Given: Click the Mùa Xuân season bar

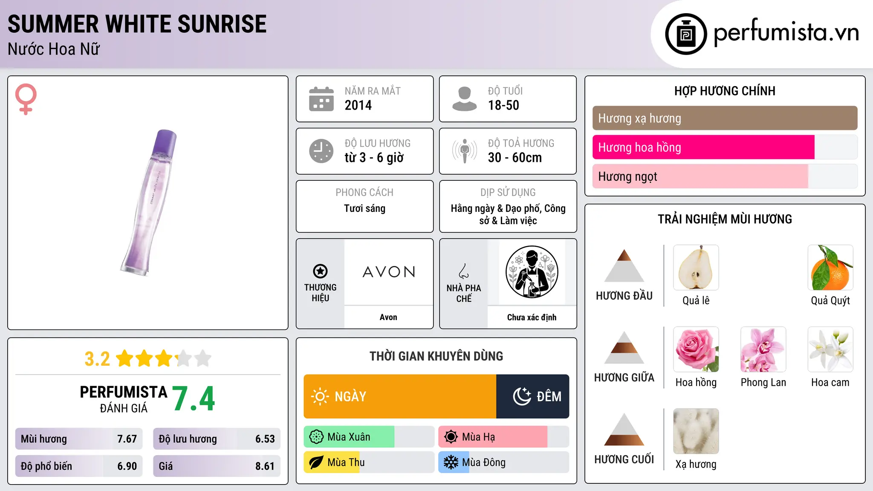Looking at the screenshot, I should point(369,437).
